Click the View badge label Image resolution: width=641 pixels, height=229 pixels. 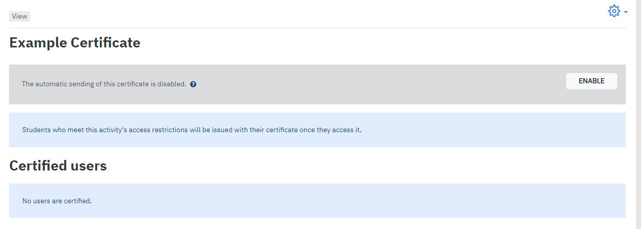pos(20,16)
